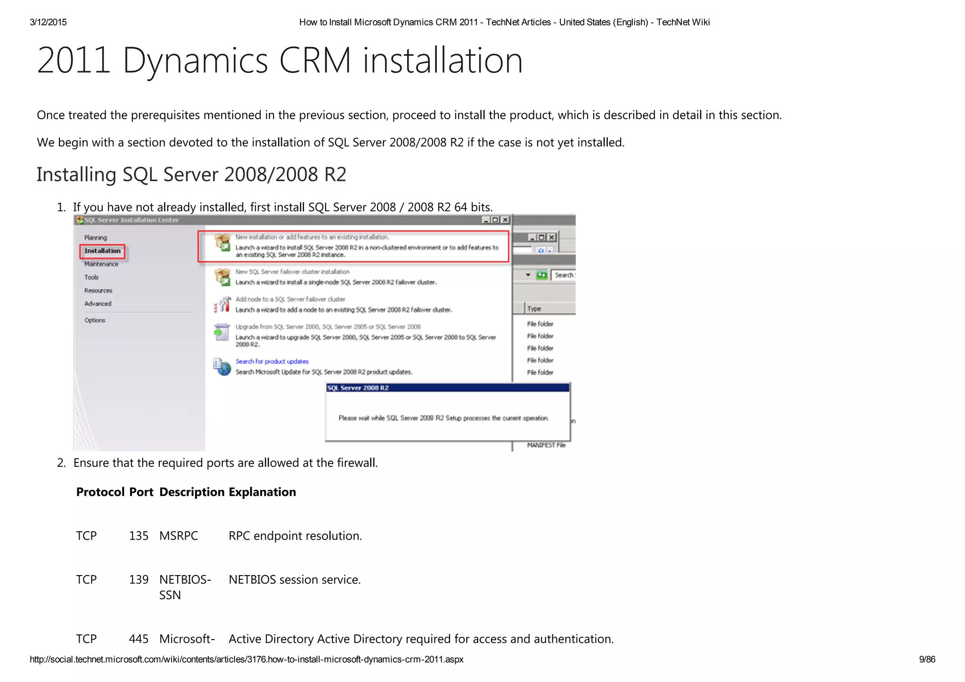The image size is (965, 682).
Task: Click the MANIFEST File entry
Action: [546, 445]
